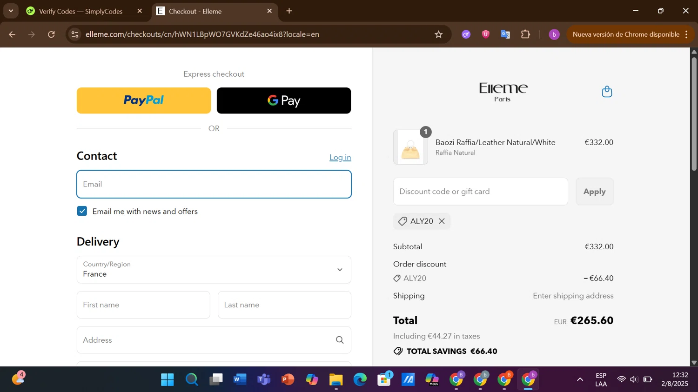This screenshot has width=698, height=392.
Task: Click the Discount code or gift card field
Action: [x=481, y=192]
